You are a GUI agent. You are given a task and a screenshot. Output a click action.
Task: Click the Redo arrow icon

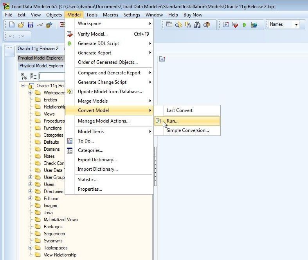click(x=21, y=36)
